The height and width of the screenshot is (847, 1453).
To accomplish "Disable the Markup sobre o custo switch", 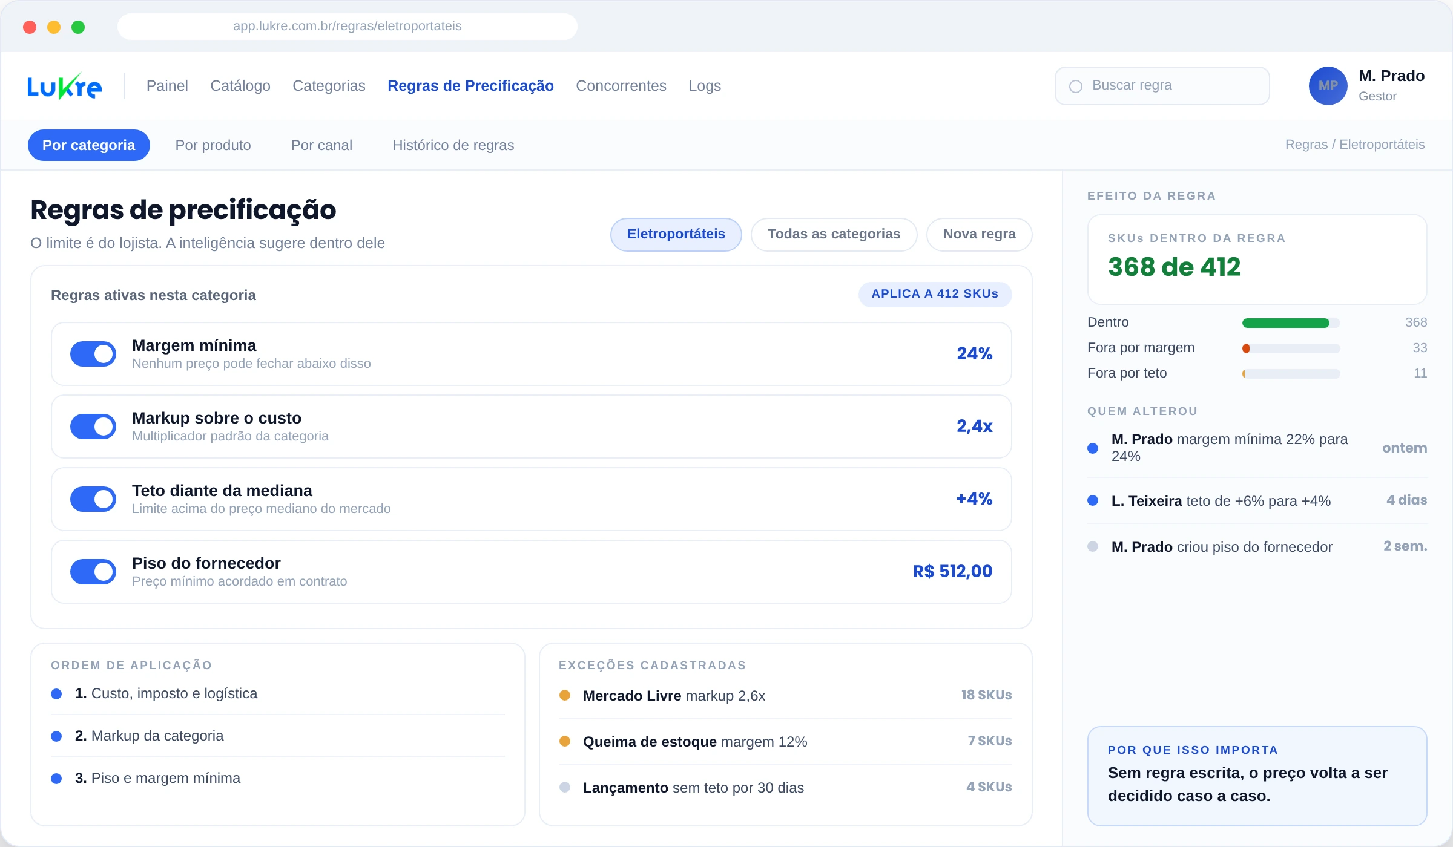I will pos(93,427).
